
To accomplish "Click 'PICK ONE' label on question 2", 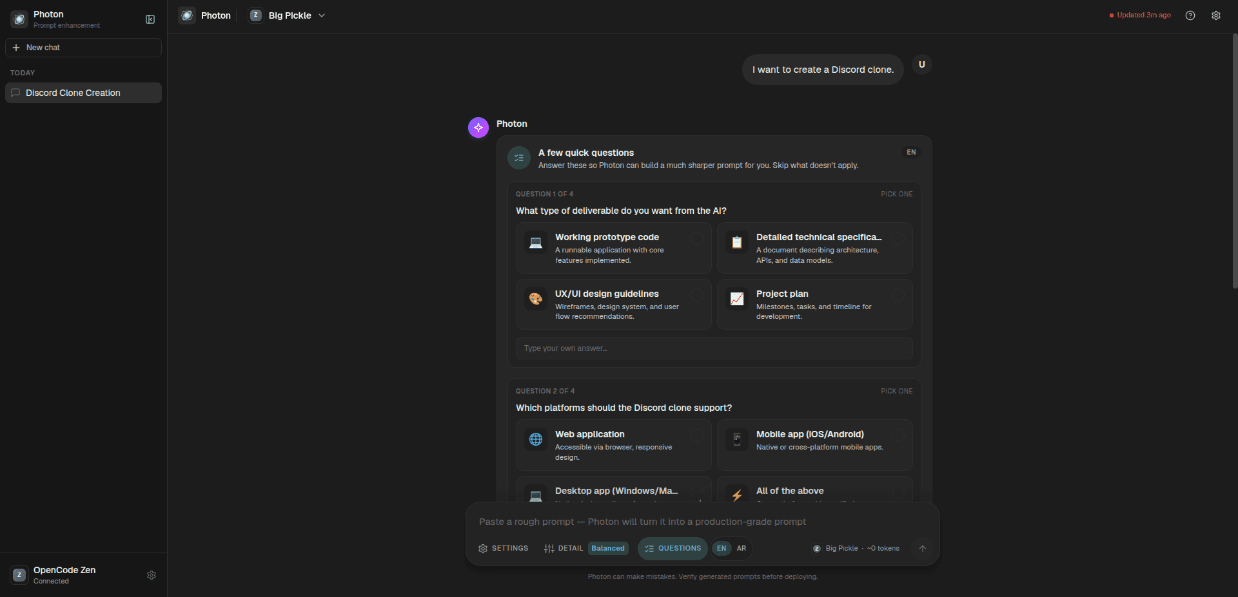I will pyautogui.click(x=897, y=391).
